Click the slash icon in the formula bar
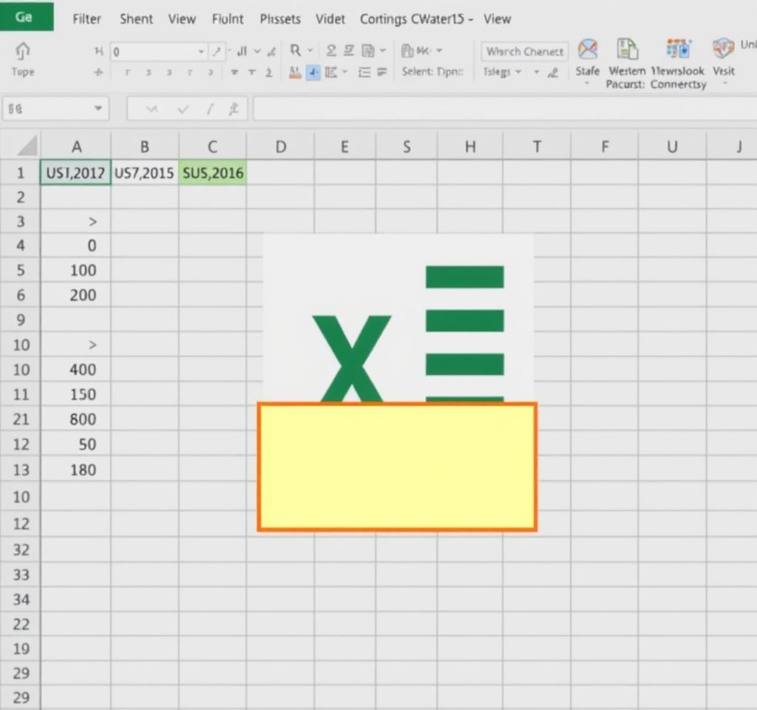The height and width of the screenshot is (710, 757). click(209, 109)
